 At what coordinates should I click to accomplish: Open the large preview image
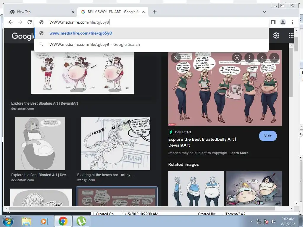[x=225, y=88]
